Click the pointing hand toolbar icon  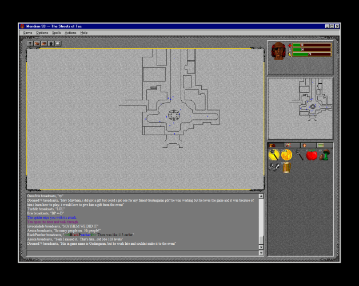pos(37,44)
